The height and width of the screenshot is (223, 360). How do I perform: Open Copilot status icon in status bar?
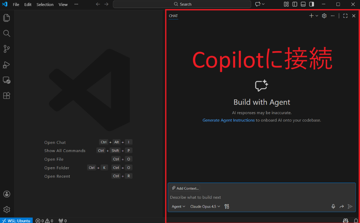(x=346, y=221)
